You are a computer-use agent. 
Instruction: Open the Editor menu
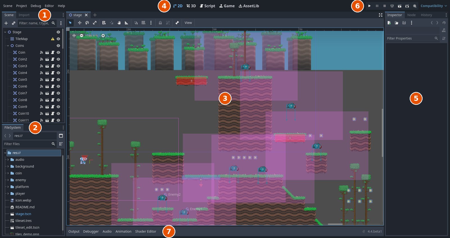[x=49, y=6]
